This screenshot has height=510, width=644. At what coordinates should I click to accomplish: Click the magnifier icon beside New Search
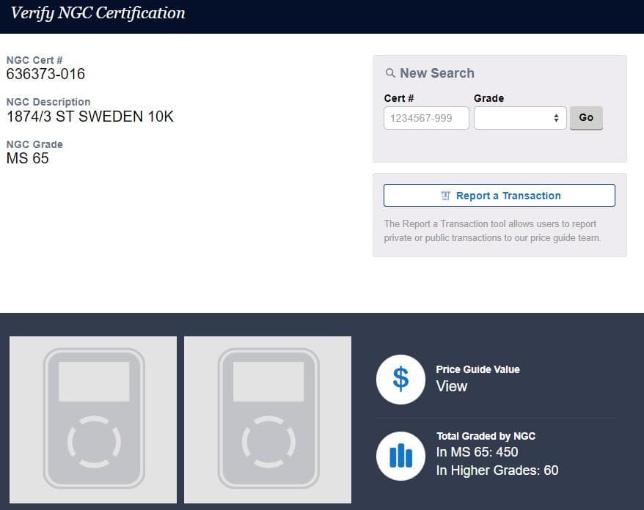[x=390, y=73]
